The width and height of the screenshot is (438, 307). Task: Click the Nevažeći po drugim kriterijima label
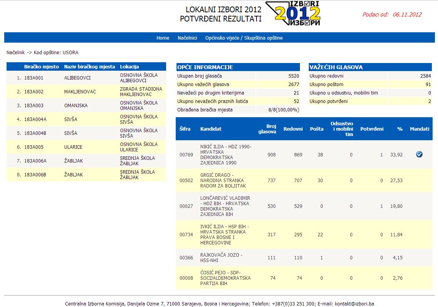pos(211,93)
